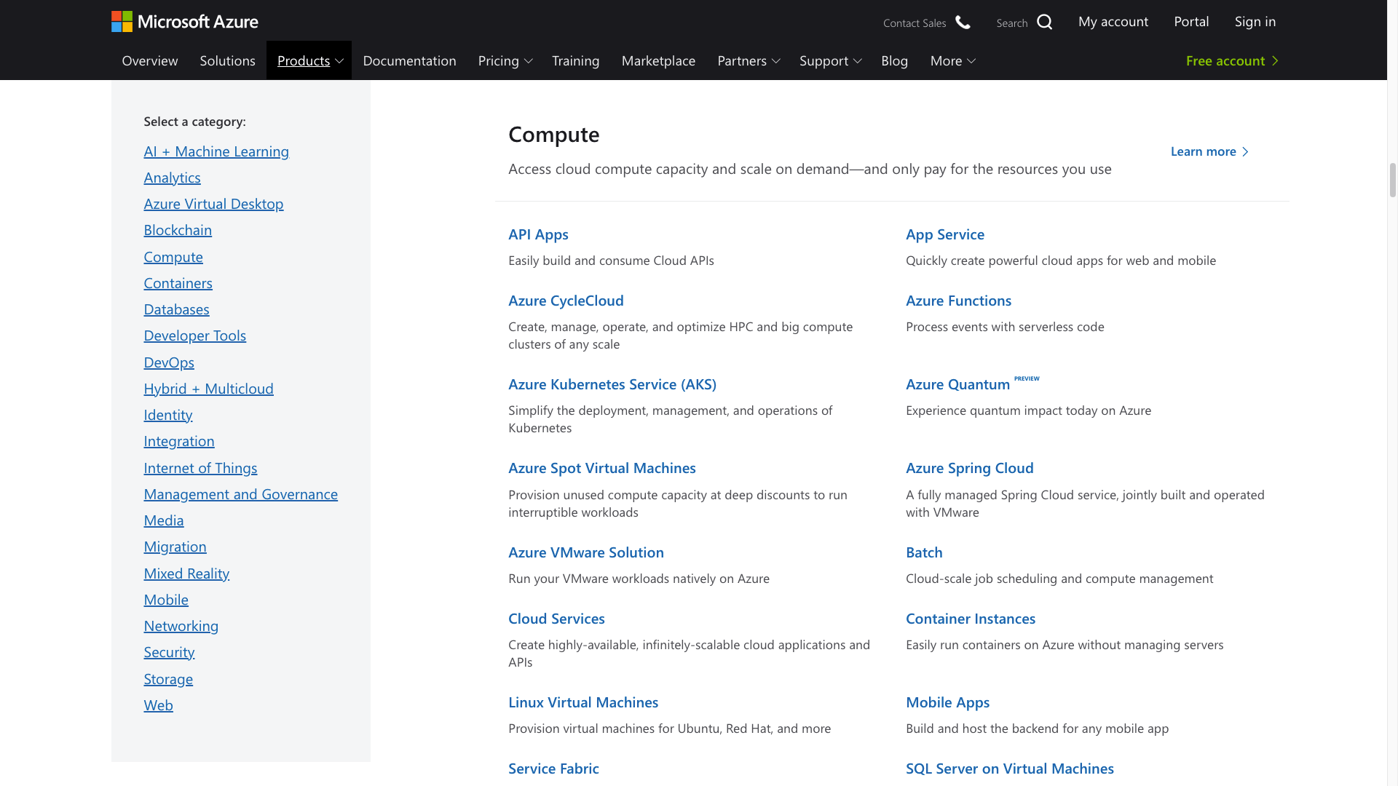Select the Storage category

(168, 679)
